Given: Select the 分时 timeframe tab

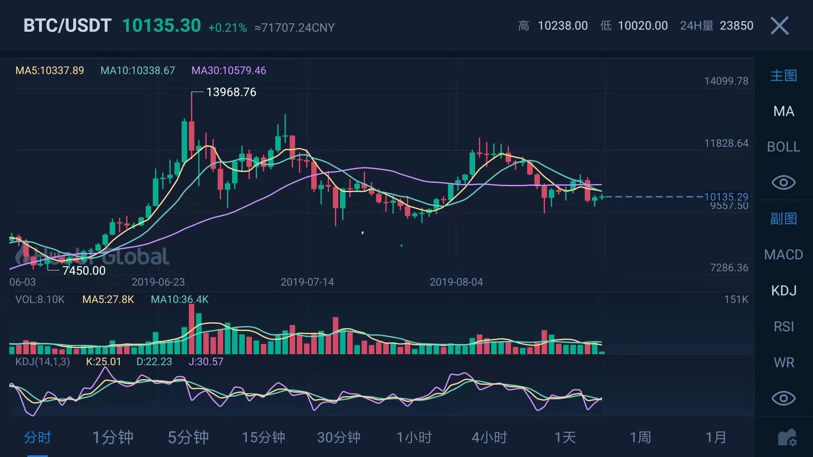Looking at the screenshot, I should (x=38, y=438).
